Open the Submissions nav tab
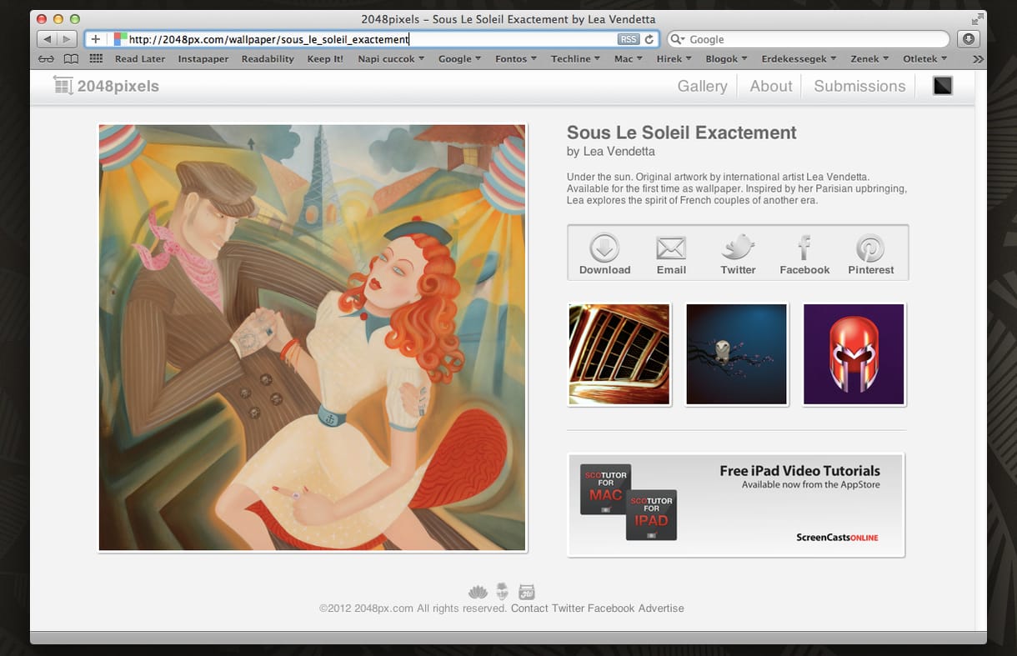The width and height of the screenshot is (1017, 656). (859, 86)
